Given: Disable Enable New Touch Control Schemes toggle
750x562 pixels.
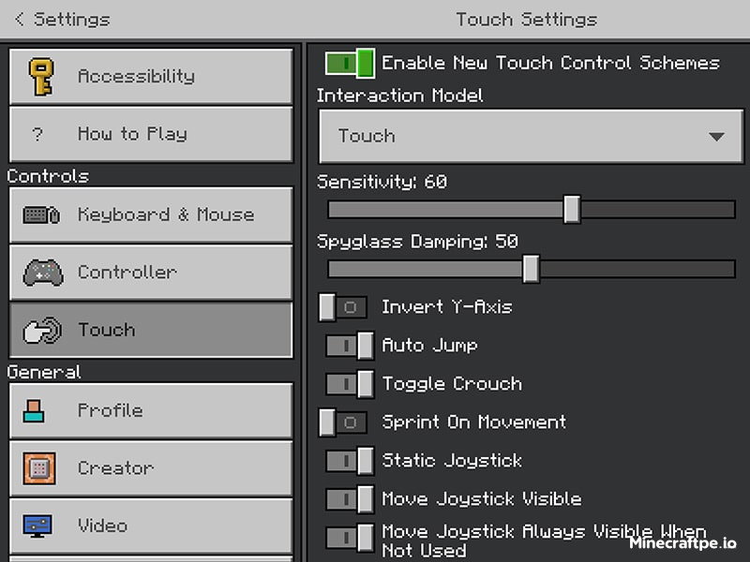Looking at the screenshot, I should (x=350, y=63).
